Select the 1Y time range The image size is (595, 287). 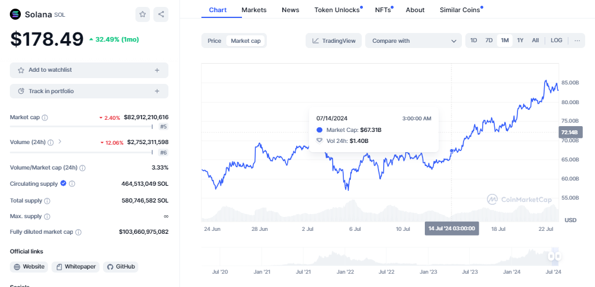click(520, 40)
